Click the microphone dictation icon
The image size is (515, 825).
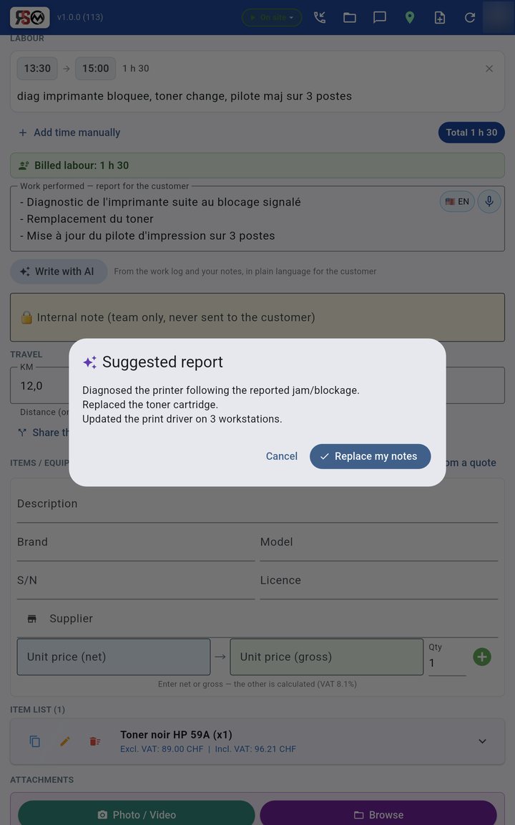pos(489,201)
